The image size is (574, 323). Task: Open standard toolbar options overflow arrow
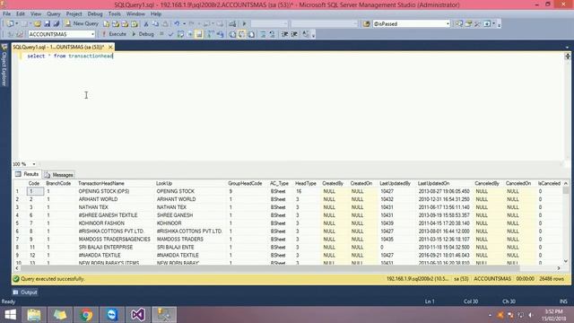(x=499, y=25)
